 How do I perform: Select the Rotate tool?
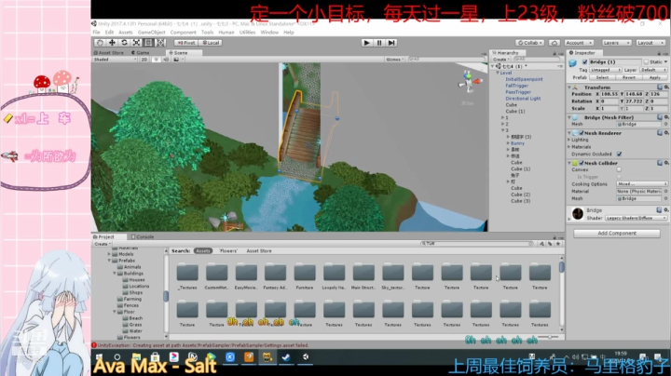coord(124,43)
